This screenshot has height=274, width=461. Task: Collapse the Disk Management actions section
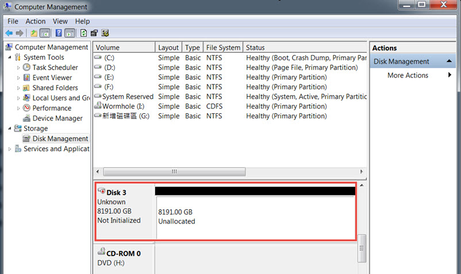click(x=448, y=61)
